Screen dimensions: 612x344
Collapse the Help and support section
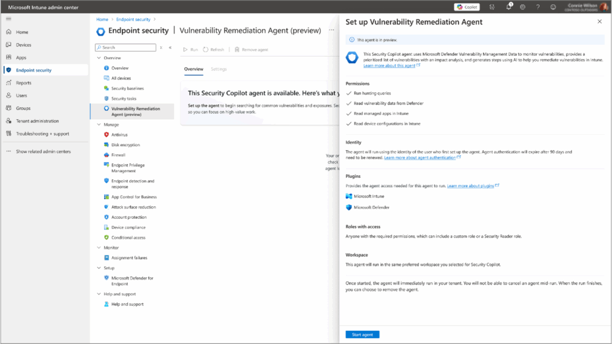99,294
